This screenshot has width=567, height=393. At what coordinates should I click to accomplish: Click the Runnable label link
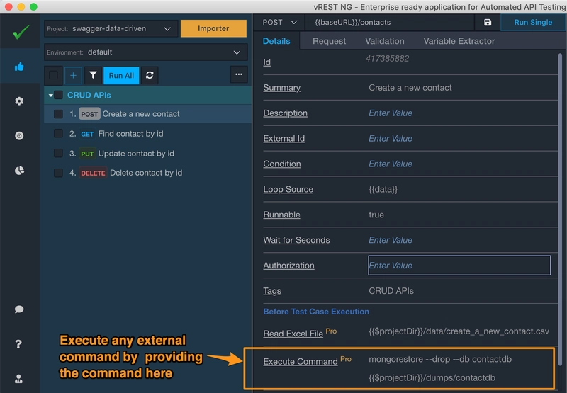281,215
